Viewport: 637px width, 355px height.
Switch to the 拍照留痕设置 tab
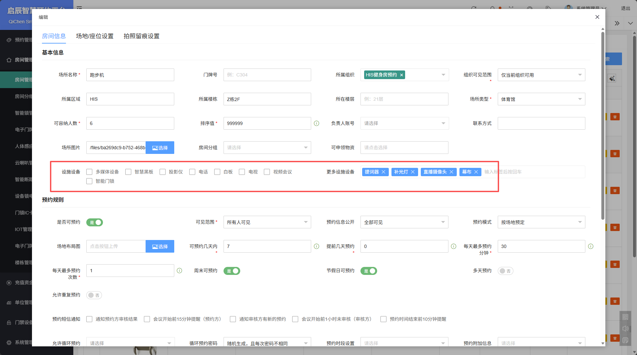(x=142, y=36)
